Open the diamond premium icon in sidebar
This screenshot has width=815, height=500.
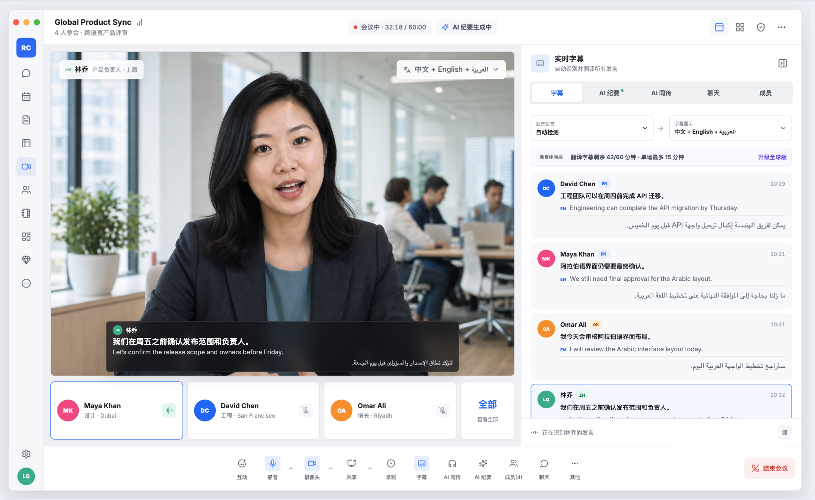pyautogui.click(x=26, y=260)
